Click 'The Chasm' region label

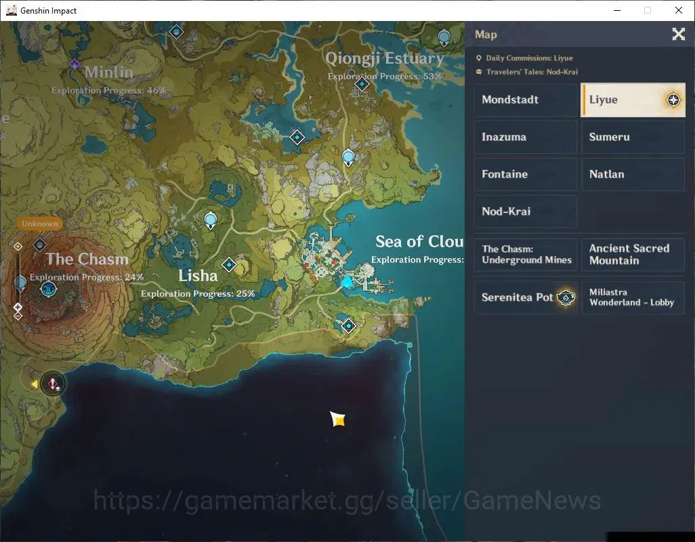(x=87, y=259)
